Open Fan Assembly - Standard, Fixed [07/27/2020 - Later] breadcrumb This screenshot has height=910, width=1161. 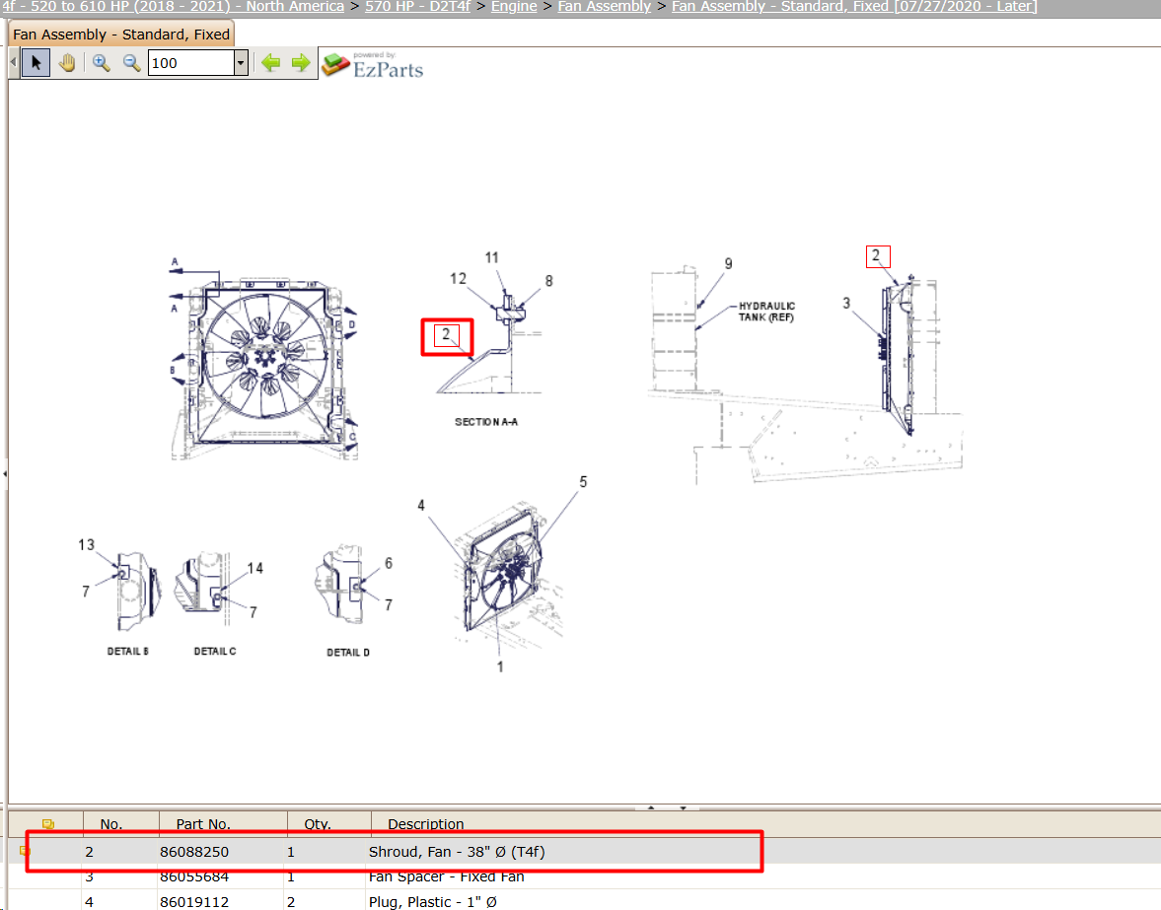pyautogui.click(x=854, y=7)
